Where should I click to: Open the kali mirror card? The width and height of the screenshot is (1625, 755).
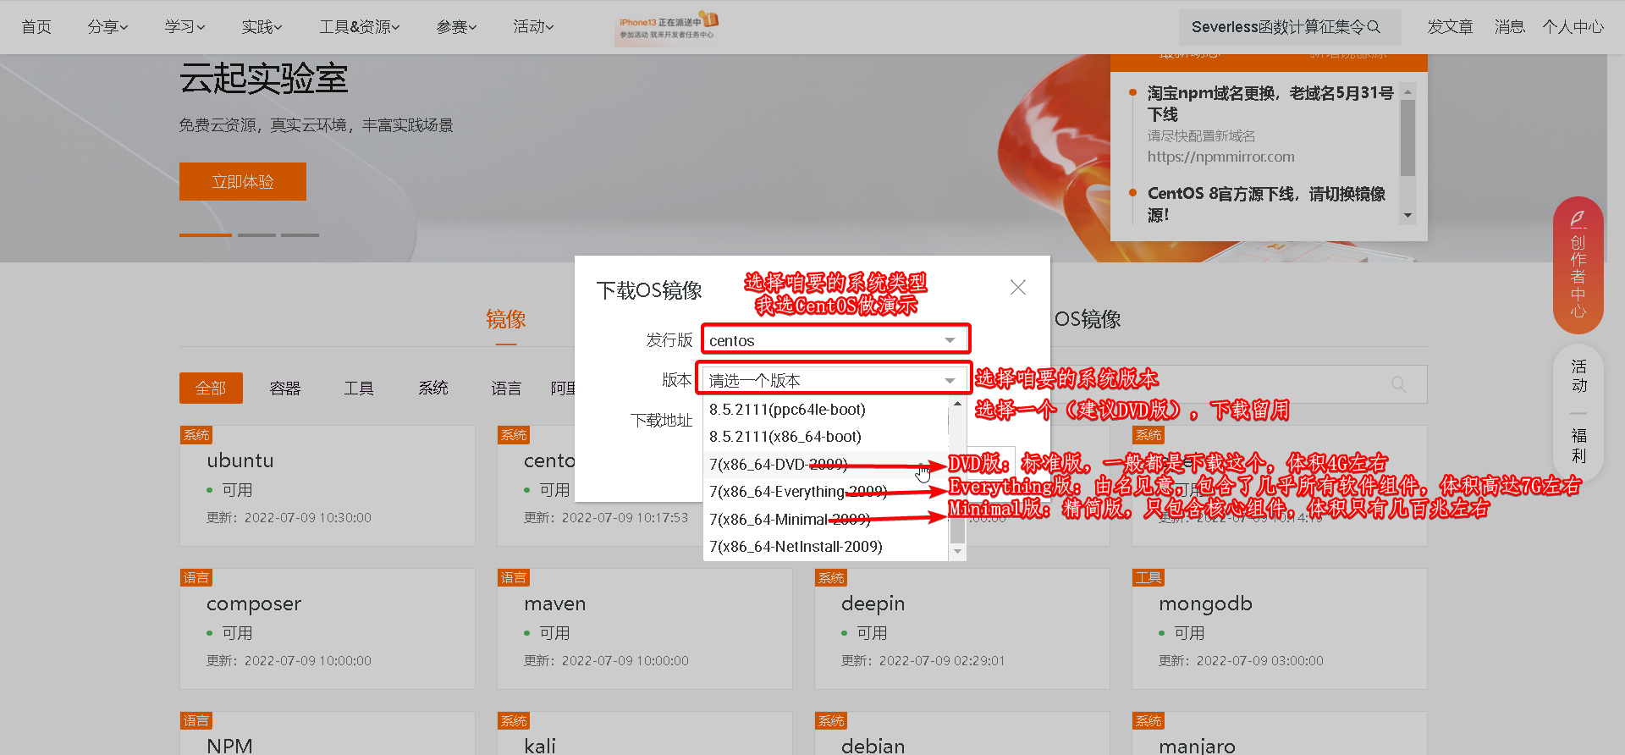(645, 733)
